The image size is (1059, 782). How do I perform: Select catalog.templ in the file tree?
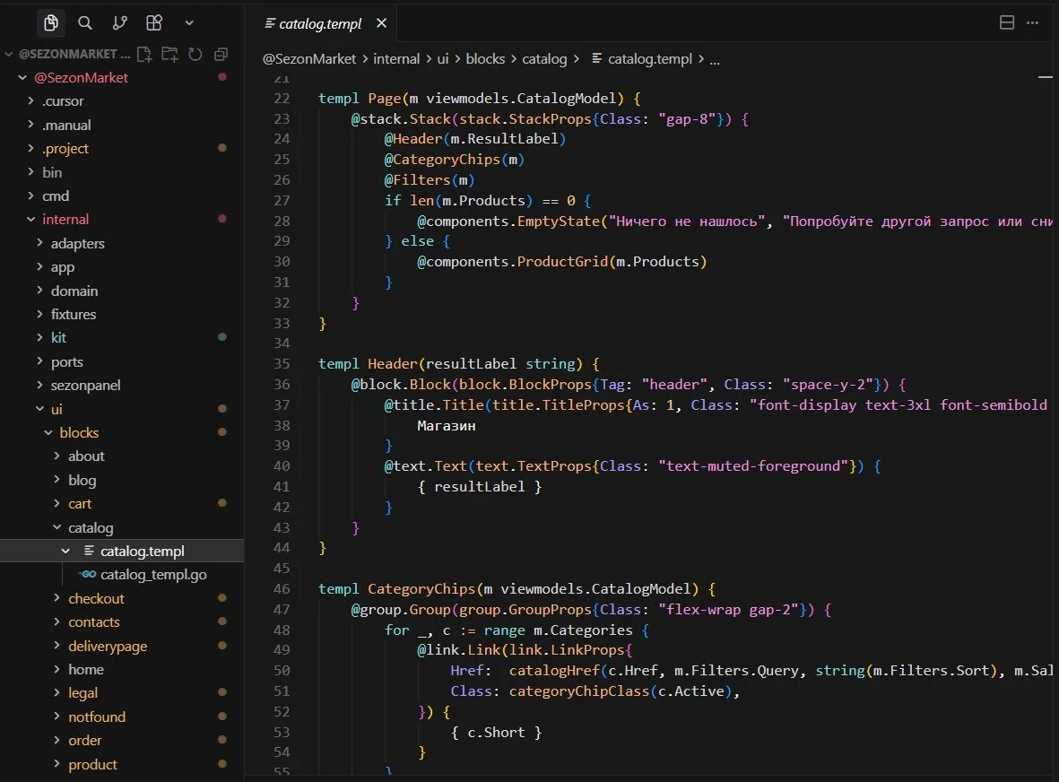142,551
